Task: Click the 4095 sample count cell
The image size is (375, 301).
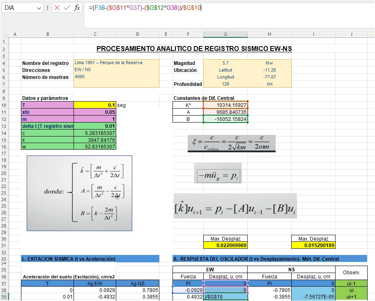Action: 116,76
